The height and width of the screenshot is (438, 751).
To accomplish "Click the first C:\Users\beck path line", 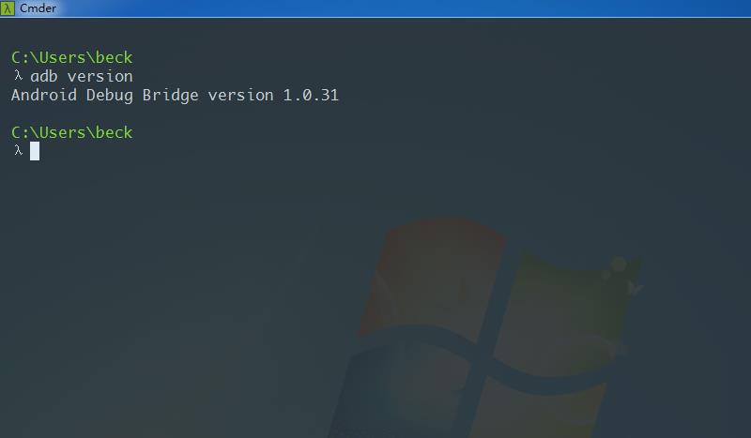I will coord(72,57).
